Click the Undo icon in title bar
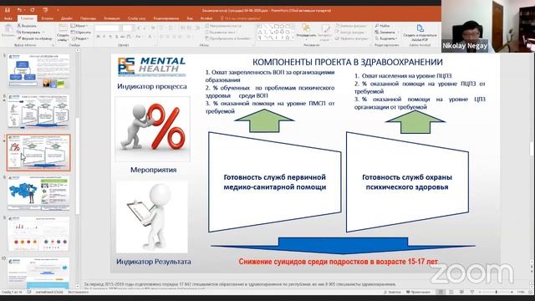This screenshot has height=301, width=535. point(19,10)
